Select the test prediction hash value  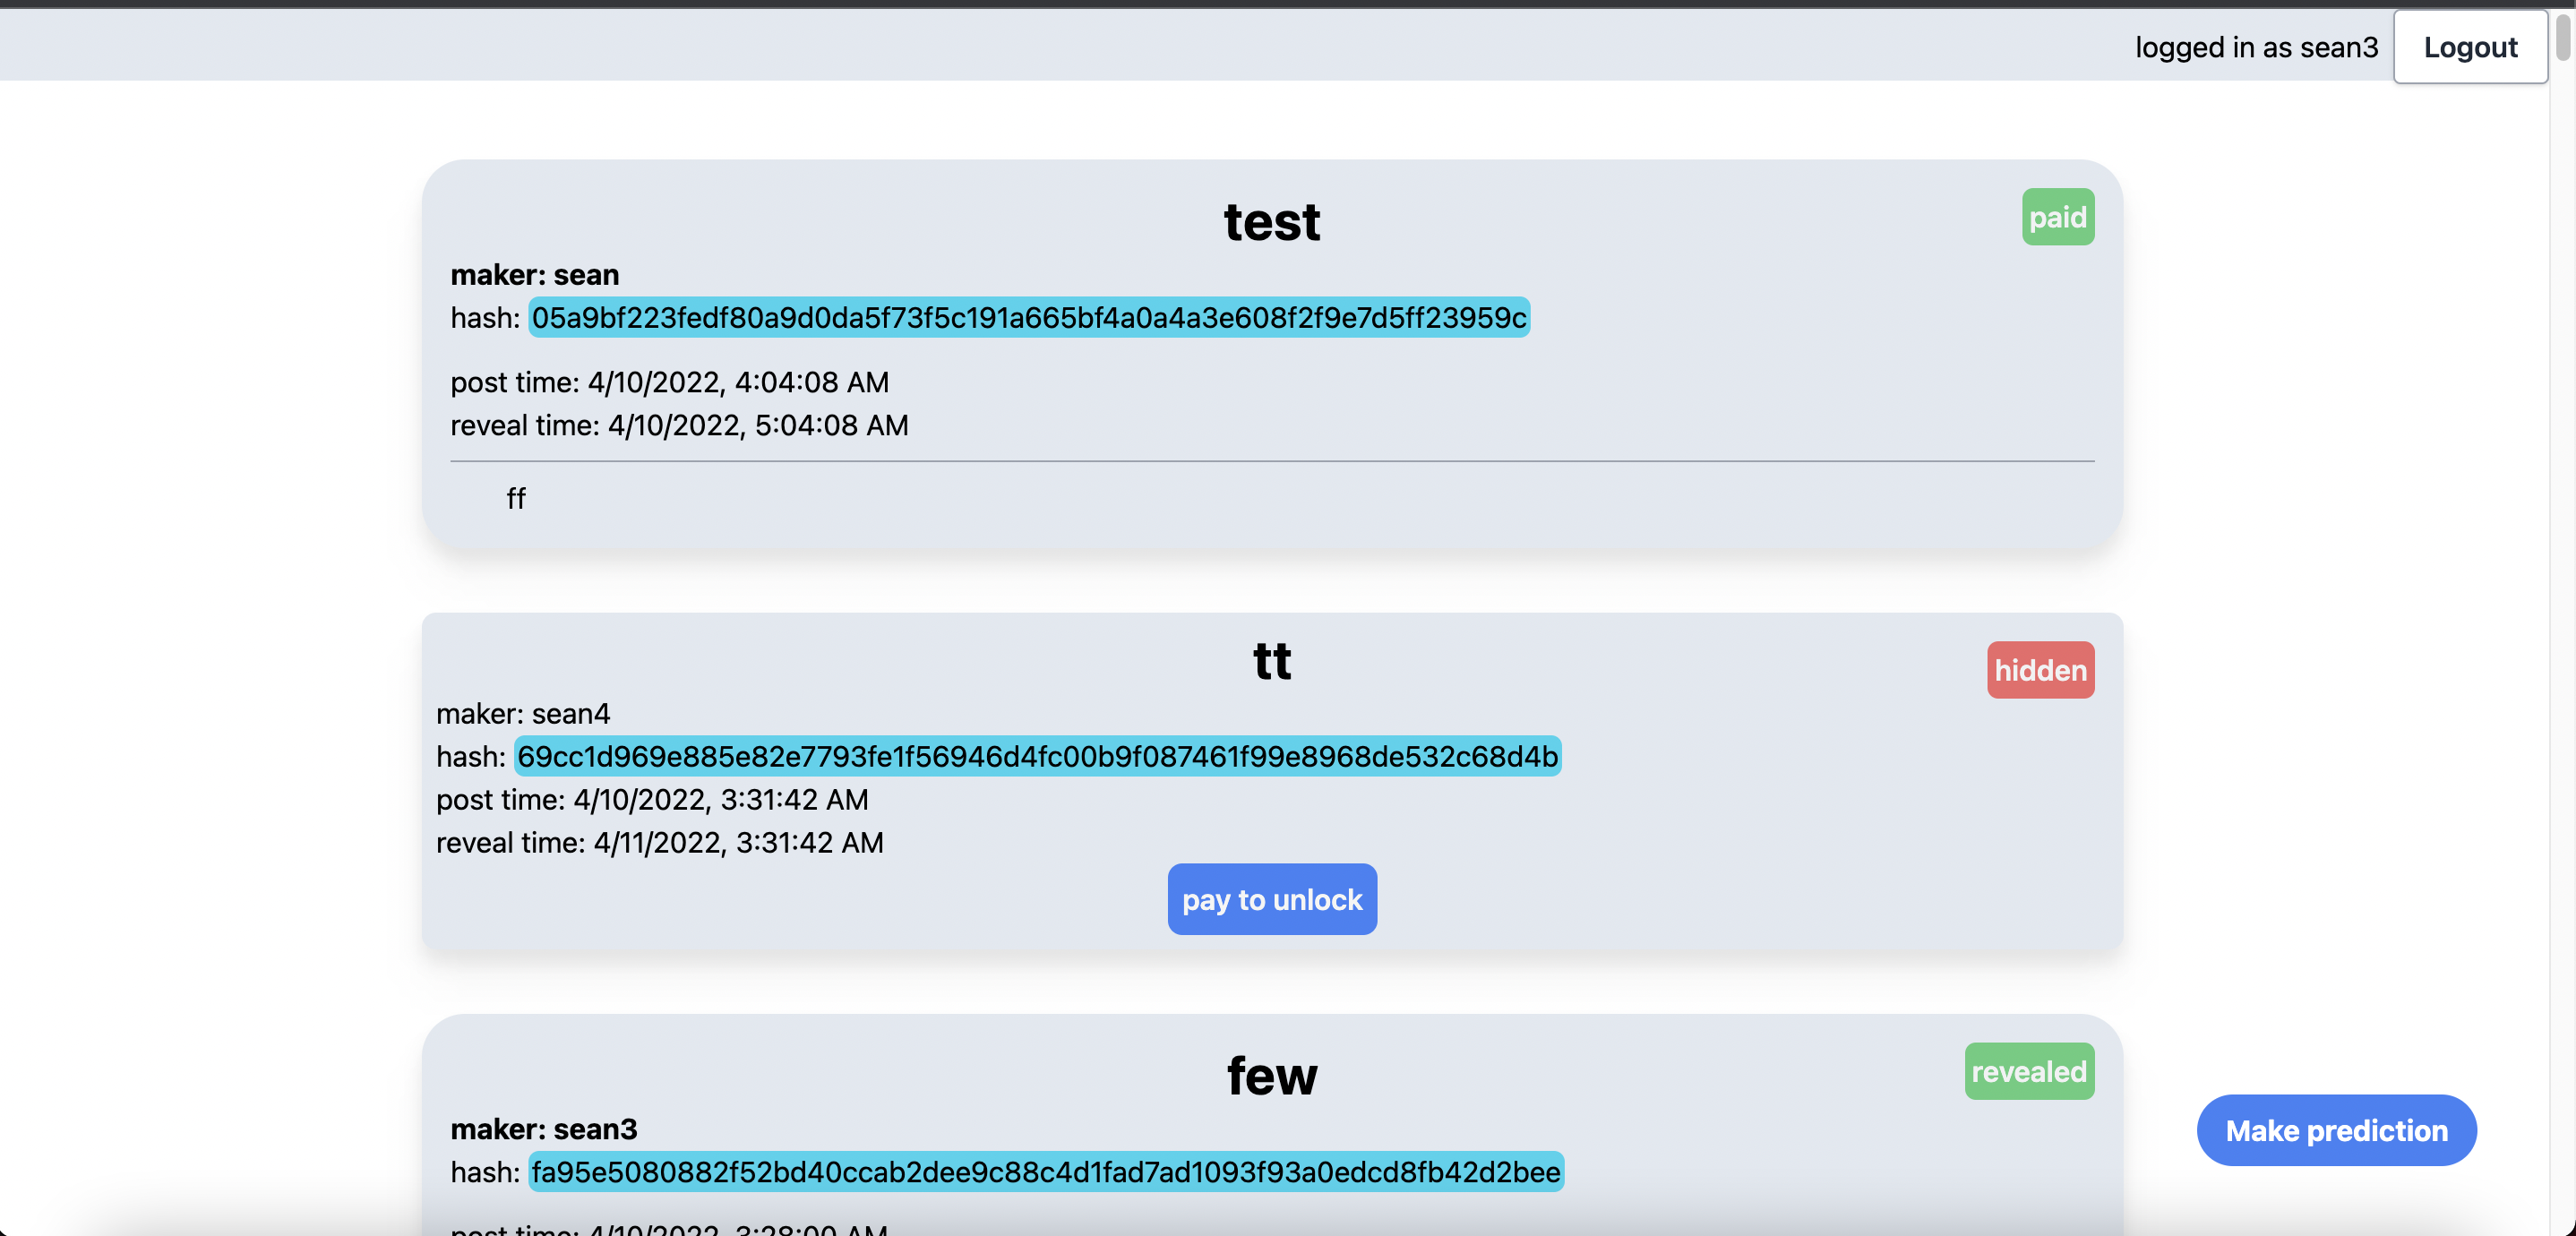click(1028, 318)
